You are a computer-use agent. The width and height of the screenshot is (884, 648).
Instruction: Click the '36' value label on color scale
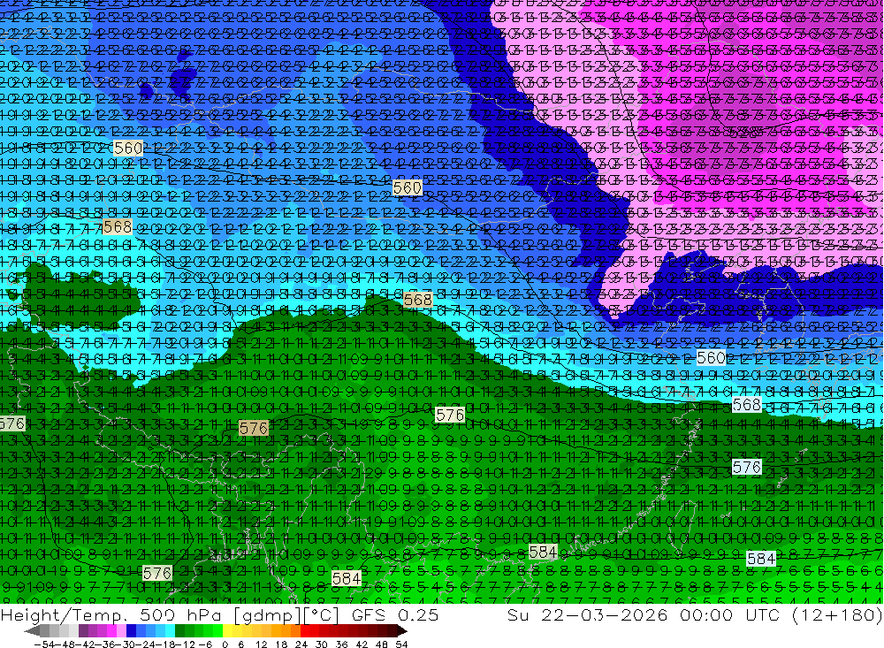tap(341, 644)
